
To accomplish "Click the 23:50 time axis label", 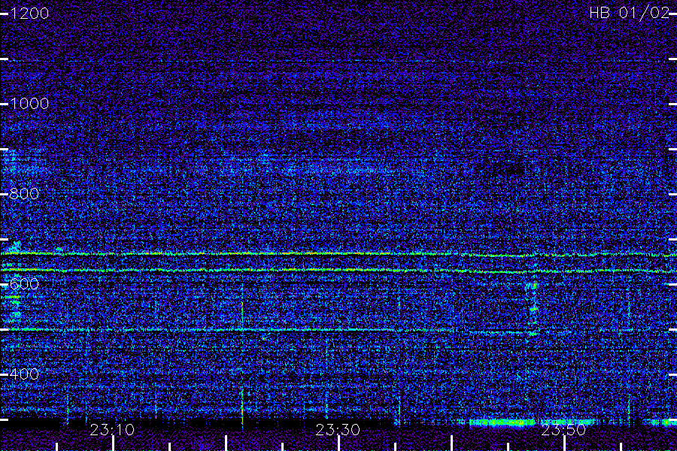I will tap(563, 430).
